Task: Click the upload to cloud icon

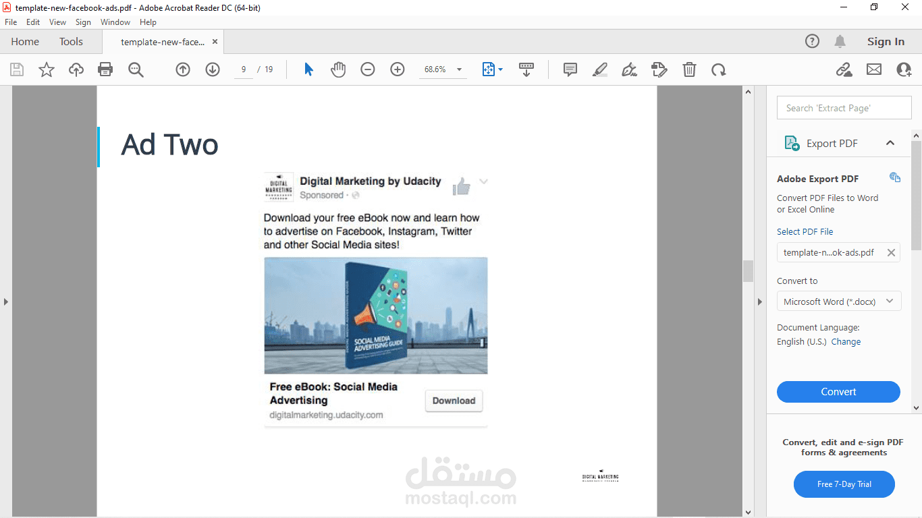Action: coord(76,69)
